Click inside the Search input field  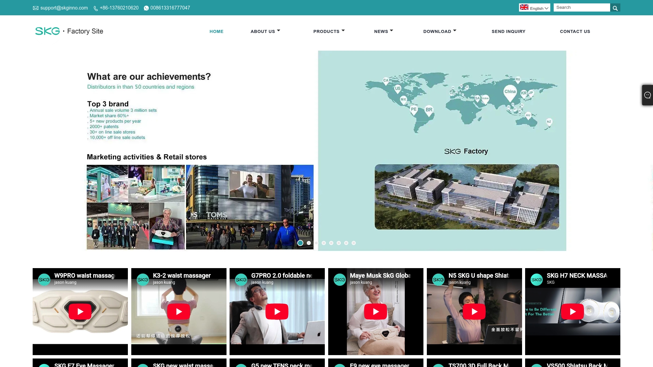(x=582, y=7)
